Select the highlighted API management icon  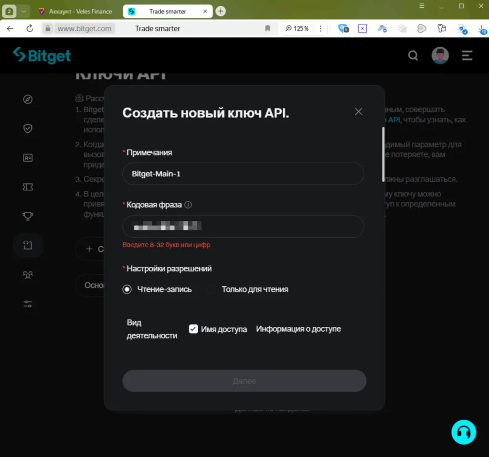(x=28, y=245)
